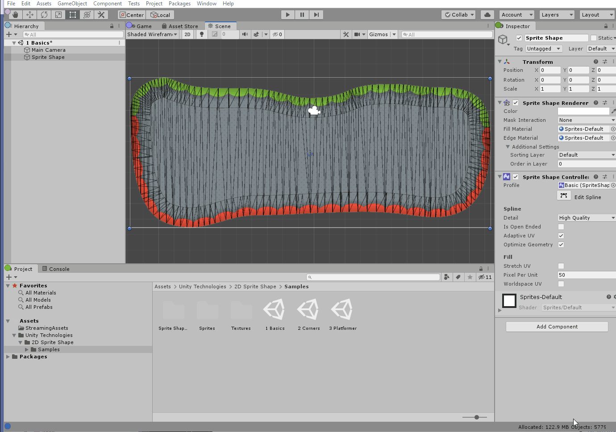Select the Rotate tool
616x432 pixels.
click(x=44, y=14)
